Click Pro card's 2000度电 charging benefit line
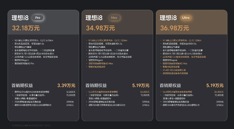 pyautogui.click(x=28, y=102)
